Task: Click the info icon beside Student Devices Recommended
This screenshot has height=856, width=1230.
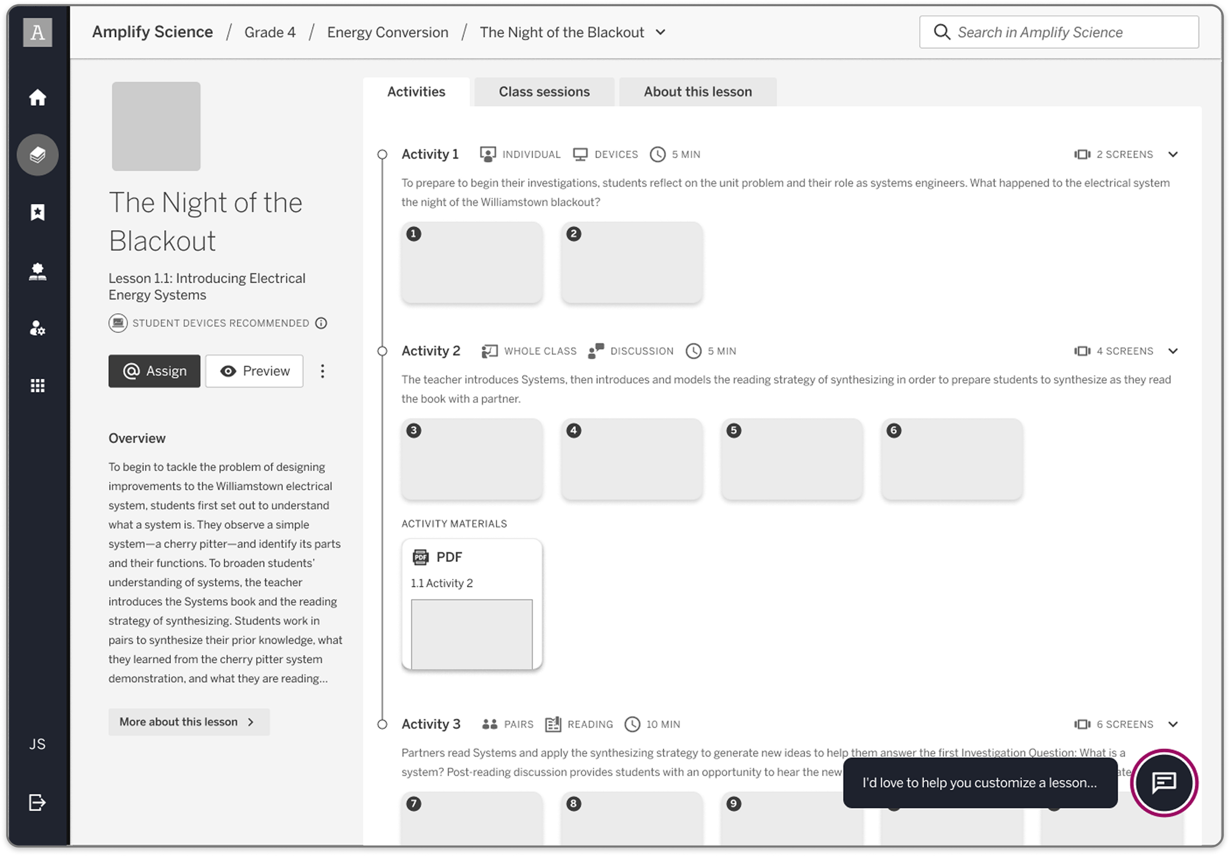Action: point(321,324)
